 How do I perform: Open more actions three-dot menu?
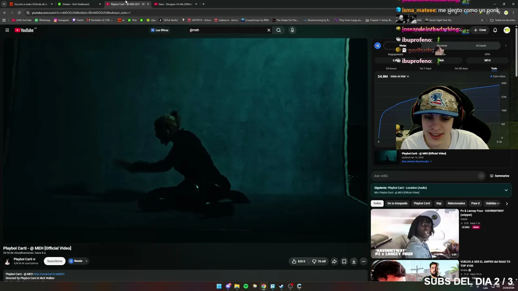[363, 261]
